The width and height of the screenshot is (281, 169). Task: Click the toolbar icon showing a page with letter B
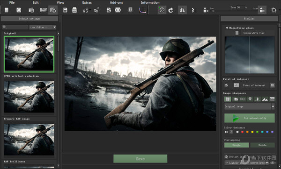coord(109,10)
